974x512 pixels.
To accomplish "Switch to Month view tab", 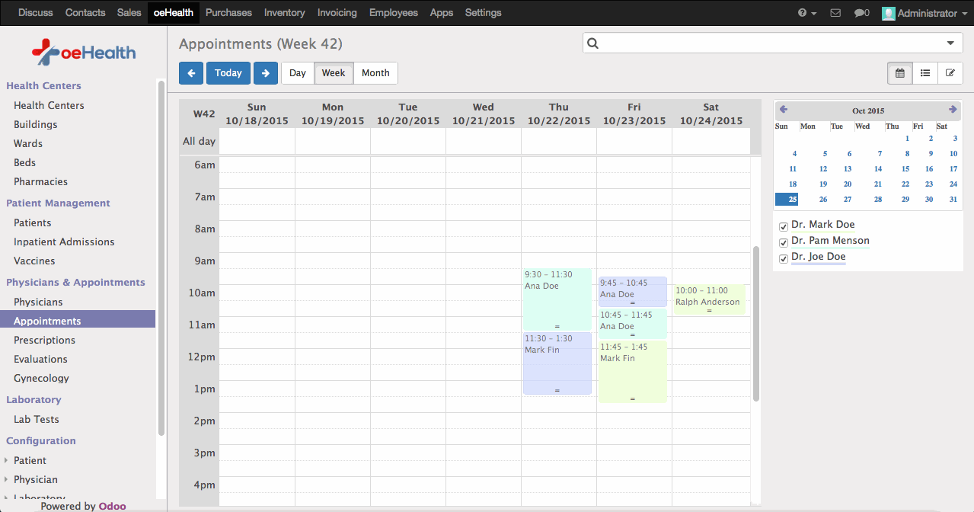I will 375,73.
